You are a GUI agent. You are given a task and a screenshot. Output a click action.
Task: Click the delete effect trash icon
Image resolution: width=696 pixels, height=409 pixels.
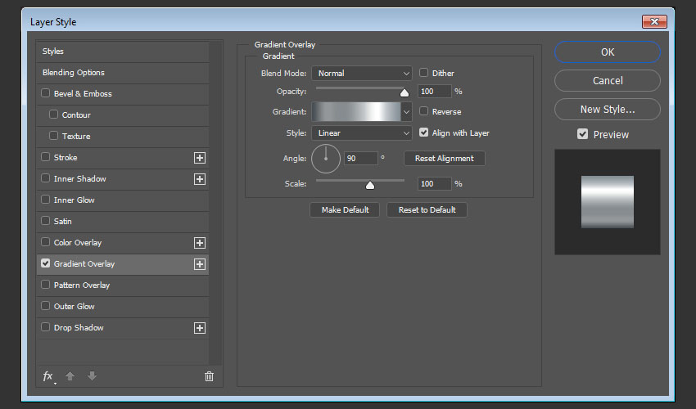tap(209, 376)
